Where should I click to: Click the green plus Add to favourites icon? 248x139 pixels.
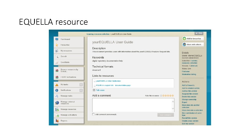[184, 38]
